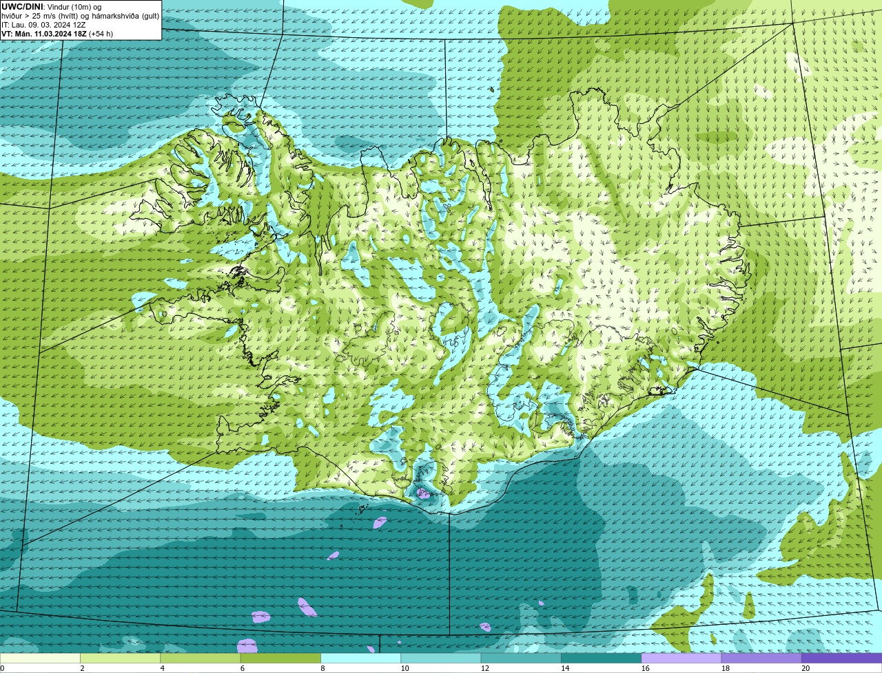Screen dimensions: 882x673
Task: Click the 12–14 m/s teal legend swatch
Action: 522,659
